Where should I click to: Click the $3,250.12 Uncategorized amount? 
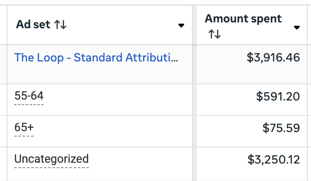[x=274, y=159]
